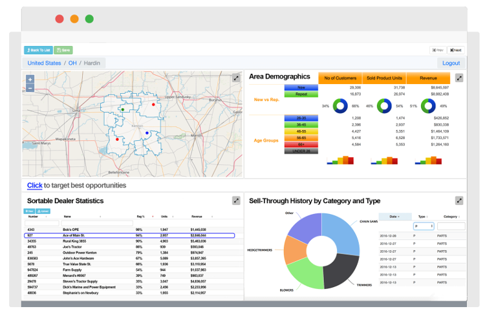Open the United States breadcrumb link
The image size is (485, 311).
[44, 63]
